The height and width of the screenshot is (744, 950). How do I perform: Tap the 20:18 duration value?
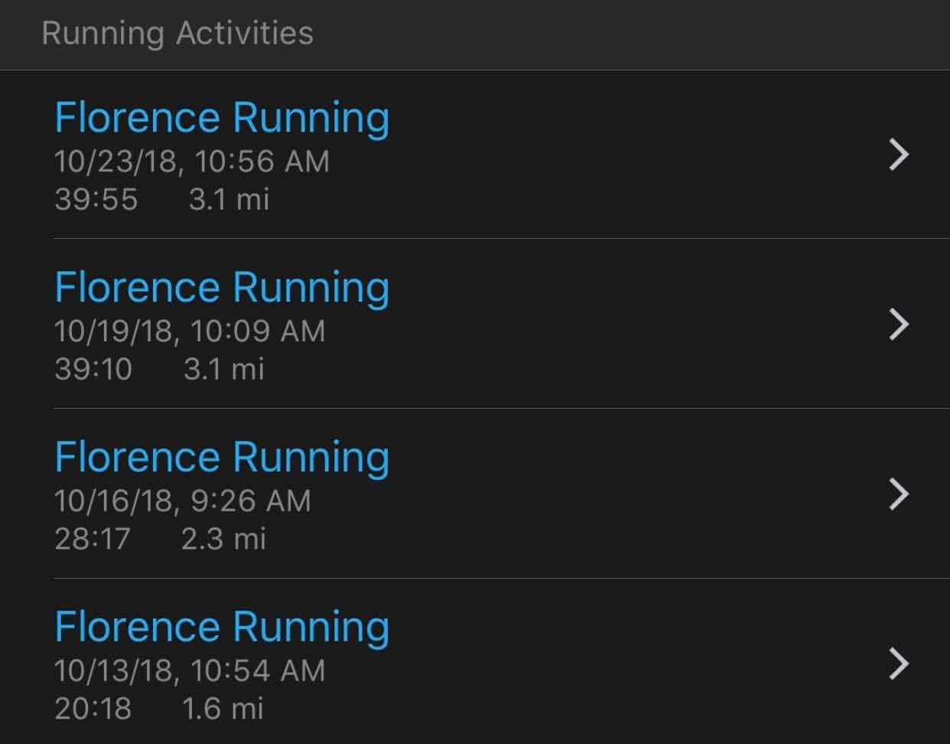point(93,709)
